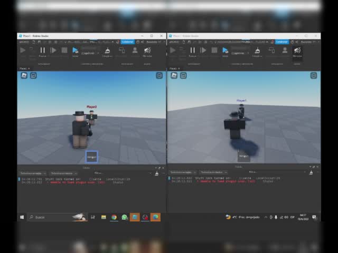Click the player emulator icon in left ribbon
The image size is (338, 253).
point(135,51)
